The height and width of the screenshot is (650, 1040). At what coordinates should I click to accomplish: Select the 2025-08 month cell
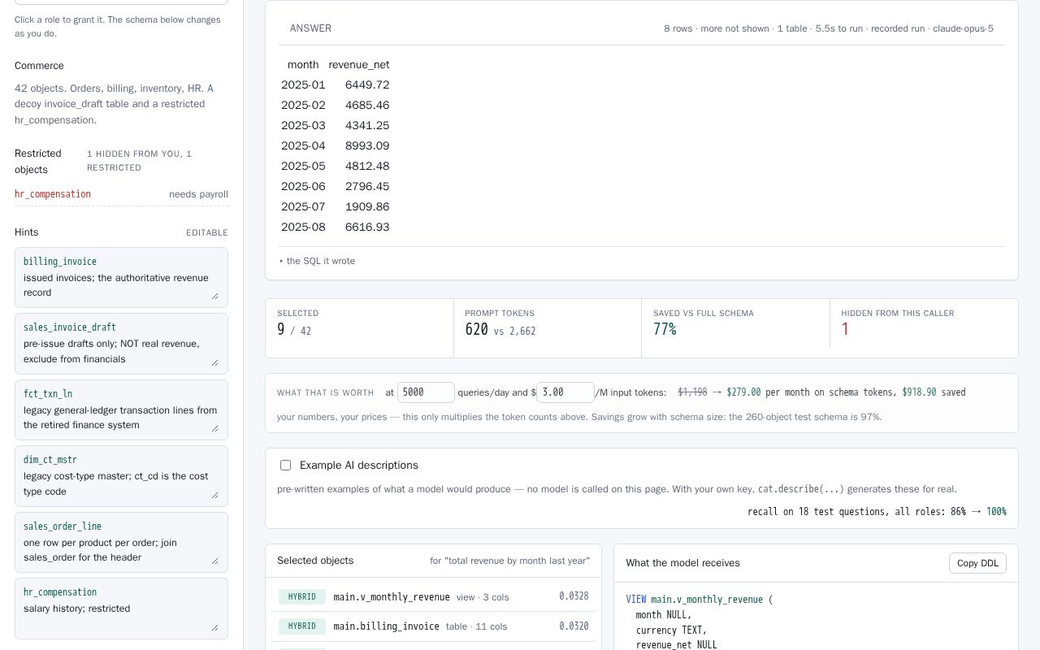[x=303, y=227]
